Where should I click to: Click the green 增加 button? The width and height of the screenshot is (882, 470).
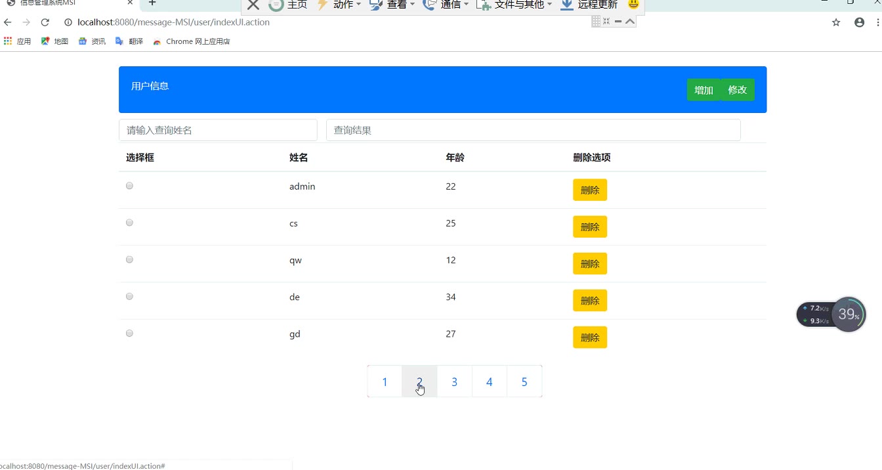[x=703, y=90]
